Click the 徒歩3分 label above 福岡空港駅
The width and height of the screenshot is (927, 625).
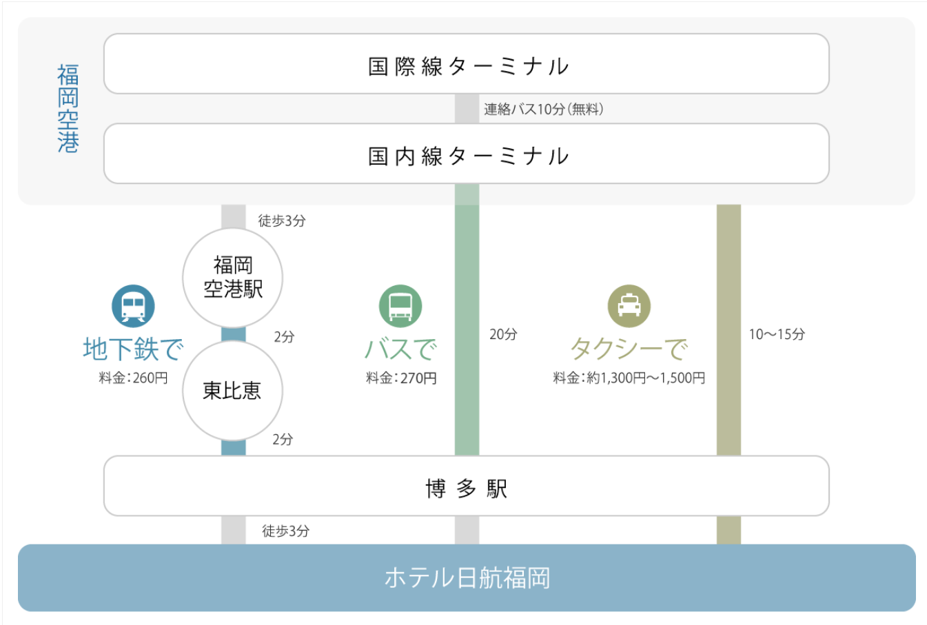[x=282, y=221]
